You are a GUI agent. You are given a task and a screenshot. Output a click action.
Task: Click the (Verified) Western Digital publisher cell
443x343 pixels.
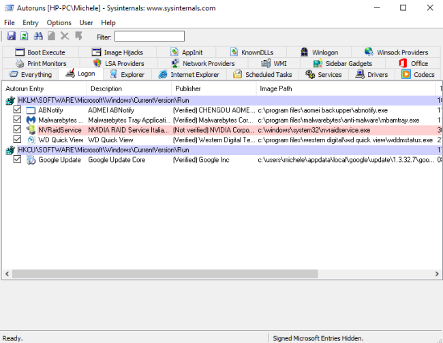(x=214, y=140)
